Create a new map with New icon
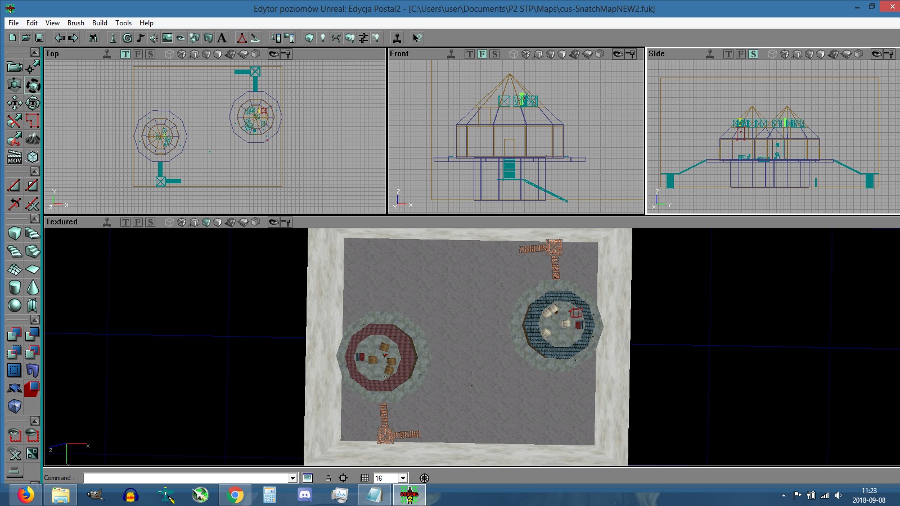 click(x=12, y=38)
